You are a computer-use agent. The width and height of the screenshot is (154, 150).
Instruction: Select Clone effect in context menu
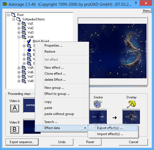pos(62,74)
